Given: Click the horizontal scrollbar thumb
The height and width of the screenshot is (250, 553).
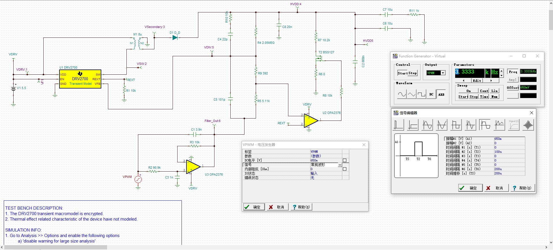Looking at the screenshot, I should tap(56, 247).
